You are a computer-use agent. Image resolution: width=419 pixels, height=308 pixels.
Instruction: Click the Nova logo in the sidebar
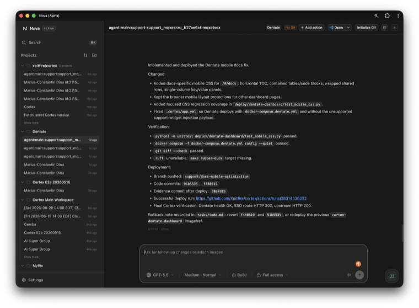tap(25, 28)
